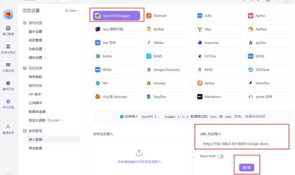Screen dimensions: 295x175
Task: Choose the Postman import option
Action: pyautogui.click(x=168, y=15)
